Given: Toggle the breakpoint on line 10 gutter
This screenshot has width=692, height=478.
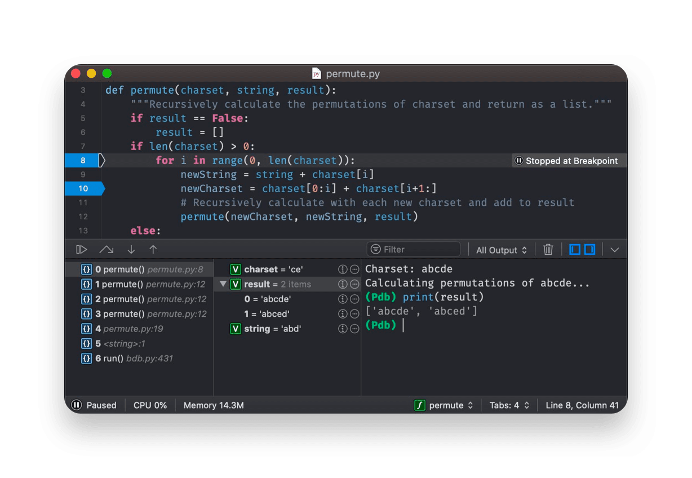Looking at the screenshot, I should click(x=83, y=188).
